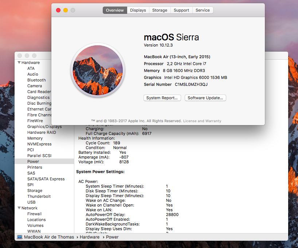Click the MacBook icon in the path bar

coord(19,237)
